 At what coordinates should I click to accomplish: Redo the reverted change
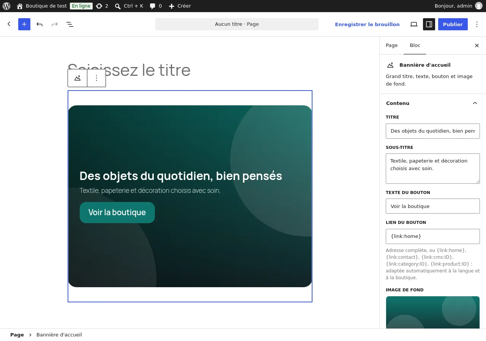click(x=55, y=24)
